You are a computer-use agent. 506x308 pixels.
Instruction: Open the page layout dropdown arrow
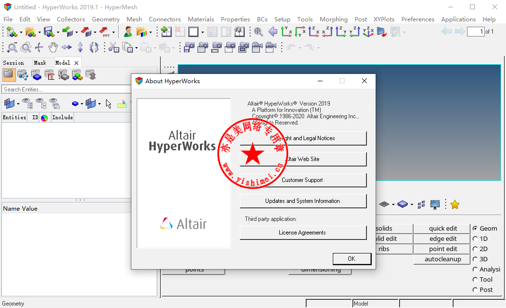tap(202, 32)
